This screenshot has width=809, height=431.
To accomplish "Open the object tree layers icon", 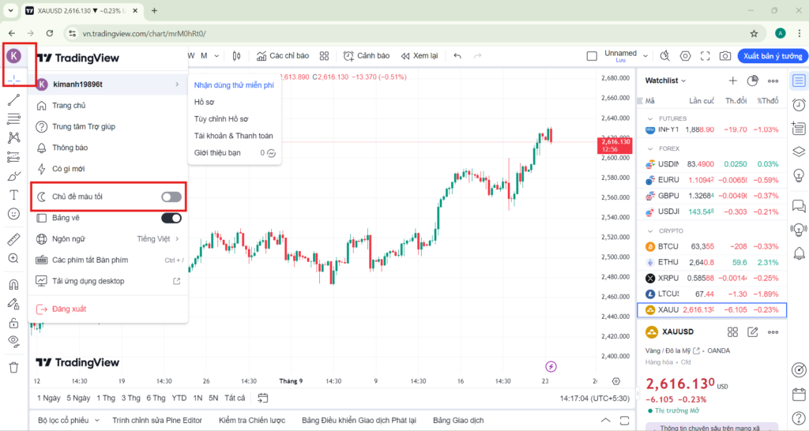I will (799, 152).
